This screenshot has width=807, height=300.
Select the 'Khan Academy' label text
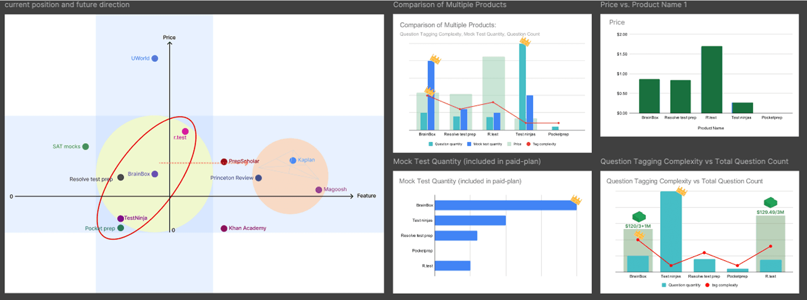[247, 228]
